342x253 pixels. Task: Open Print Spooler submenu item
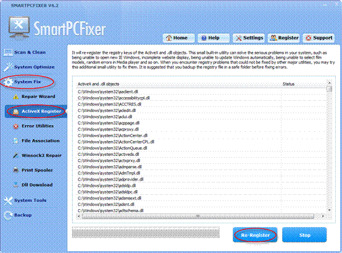[37, 170]
